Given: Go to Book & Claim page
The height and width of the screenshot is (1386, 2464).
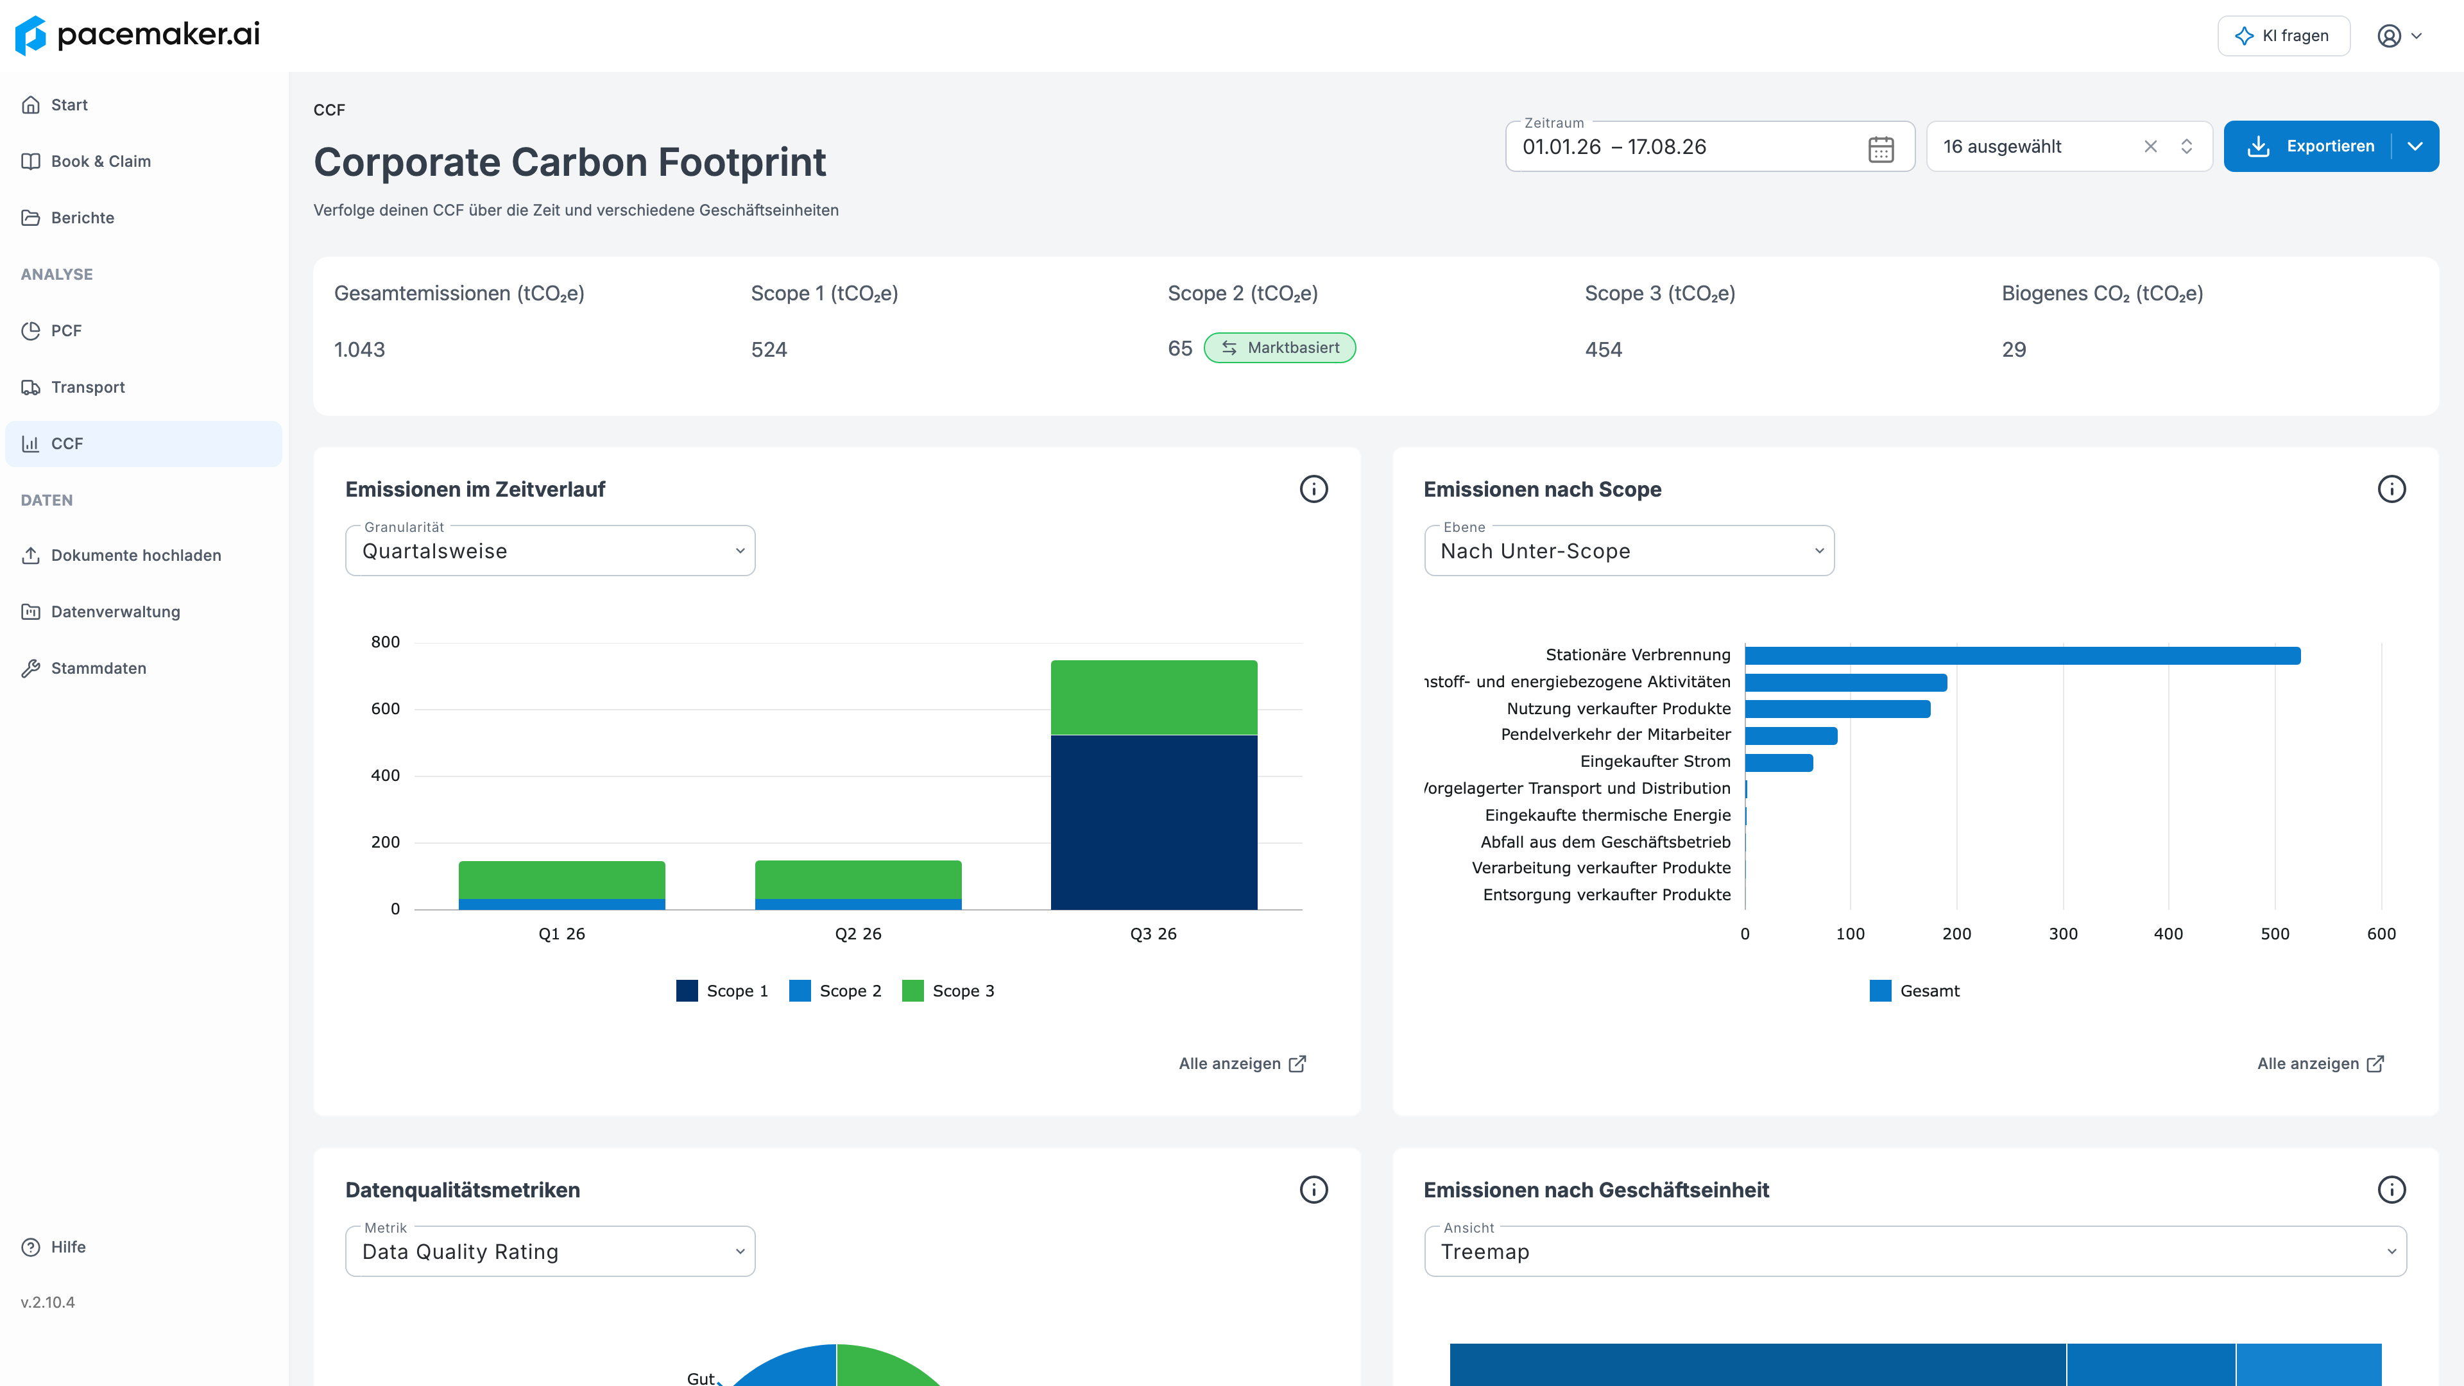Looking at the screenshot, I should [101, 162].
